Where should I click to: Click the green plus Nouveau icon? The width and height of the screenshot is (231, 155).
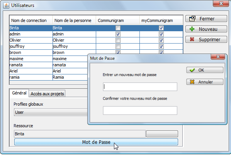192,29
